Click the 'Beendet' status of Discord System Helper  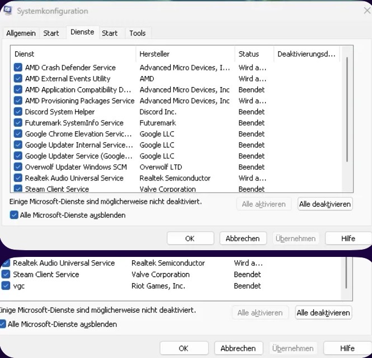[x=252, y=112]
